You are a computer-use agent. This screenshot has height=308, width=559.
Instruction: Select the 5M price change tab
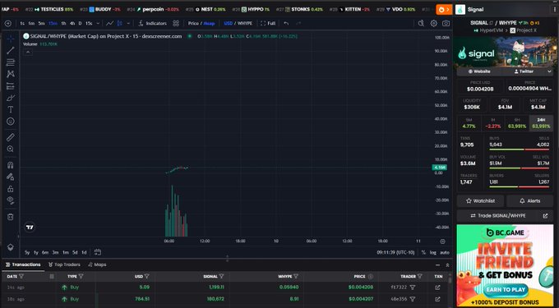[469, 123]
